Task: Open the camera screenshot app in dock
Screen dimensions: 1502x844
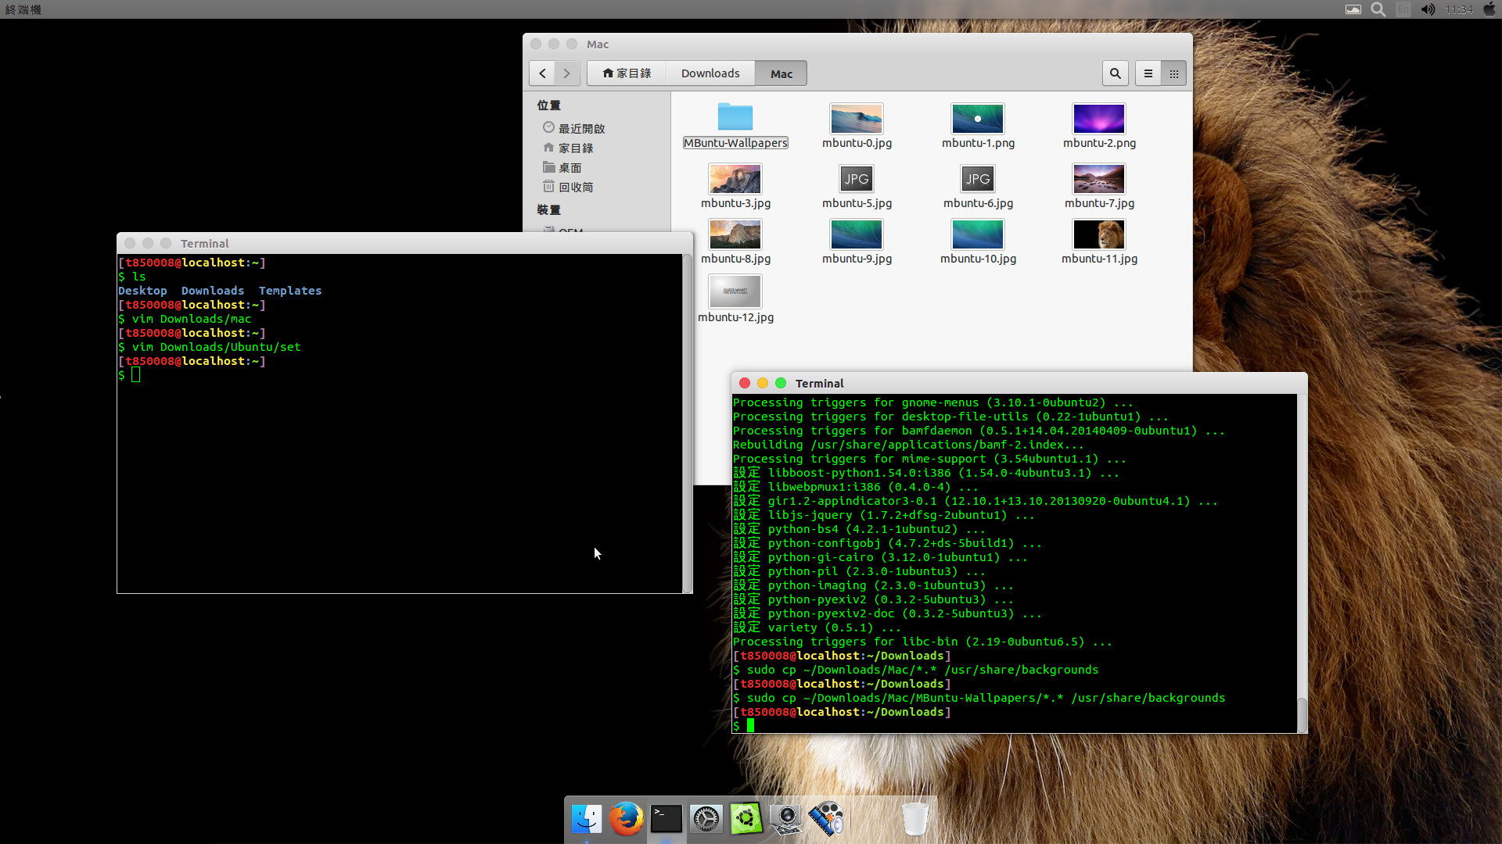Action: coord(786,819)
